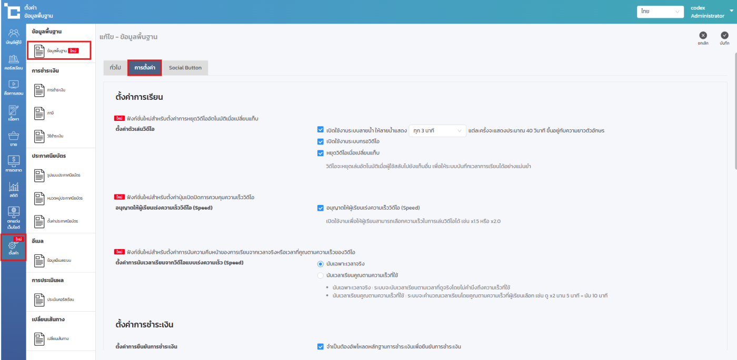Open the ขาย (sales) basket icon
The width and height of the screenshot is (737, 360).
(13, 138)
